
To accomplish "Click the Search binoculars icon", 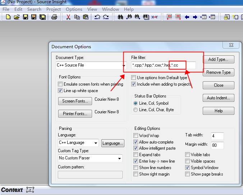I will point(120,17).
